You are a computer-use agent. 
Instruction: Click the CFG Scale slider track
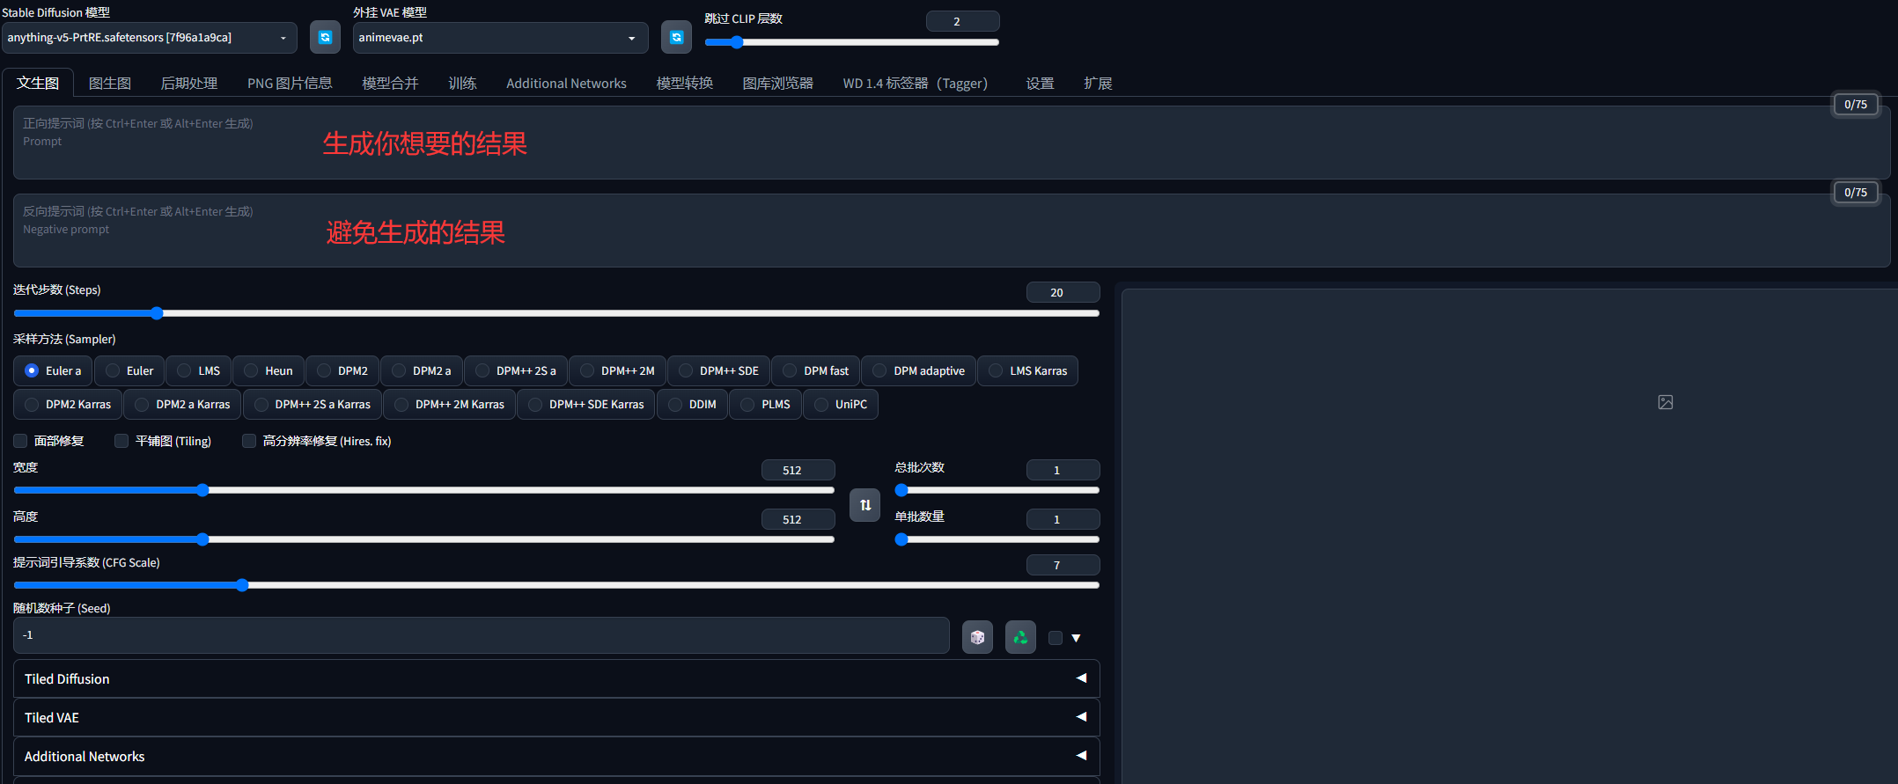point(556,585)
